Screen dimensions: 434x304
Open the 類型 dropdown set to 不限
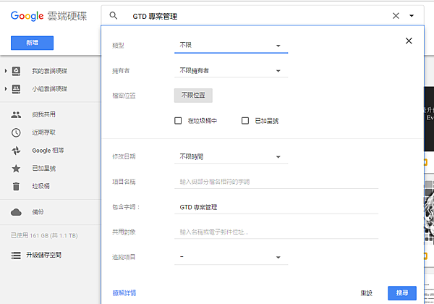coord(231,46)
